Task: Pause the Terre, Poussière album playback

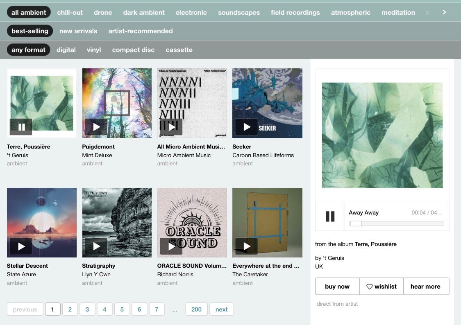Action: 21,127
